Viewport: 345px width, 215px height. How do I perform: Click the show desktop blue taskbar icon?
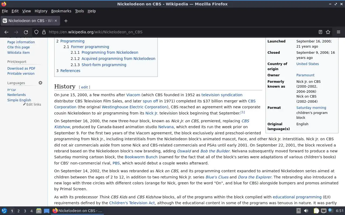47,211
